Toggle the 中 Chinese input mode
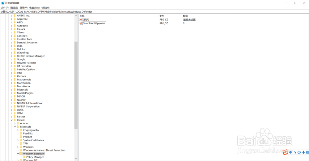The height and width of the screenshot is (161, 309). [x=290, y=152]
